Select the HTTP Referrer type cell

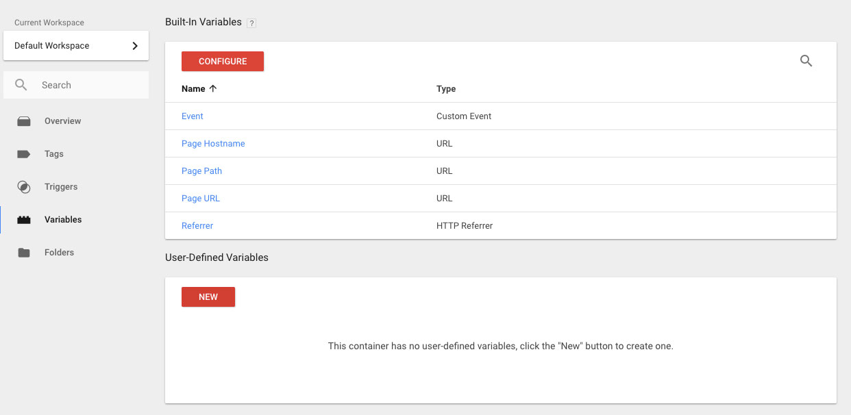pyautogui.click(x=465, y=226)
